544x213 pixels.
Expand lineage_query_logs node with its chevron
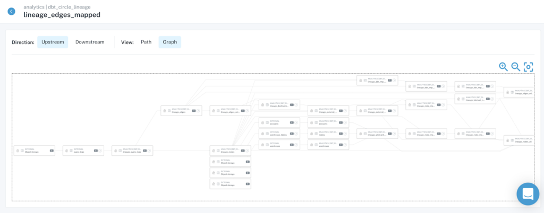click(x=149, y=151)
